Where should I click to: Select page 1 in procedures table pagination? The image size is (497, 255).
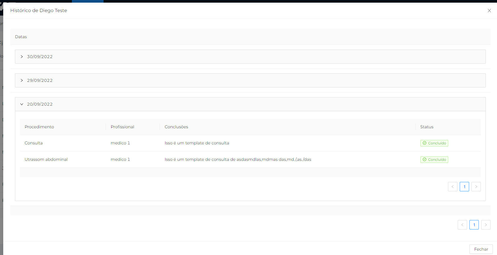[x=464, y=187]
